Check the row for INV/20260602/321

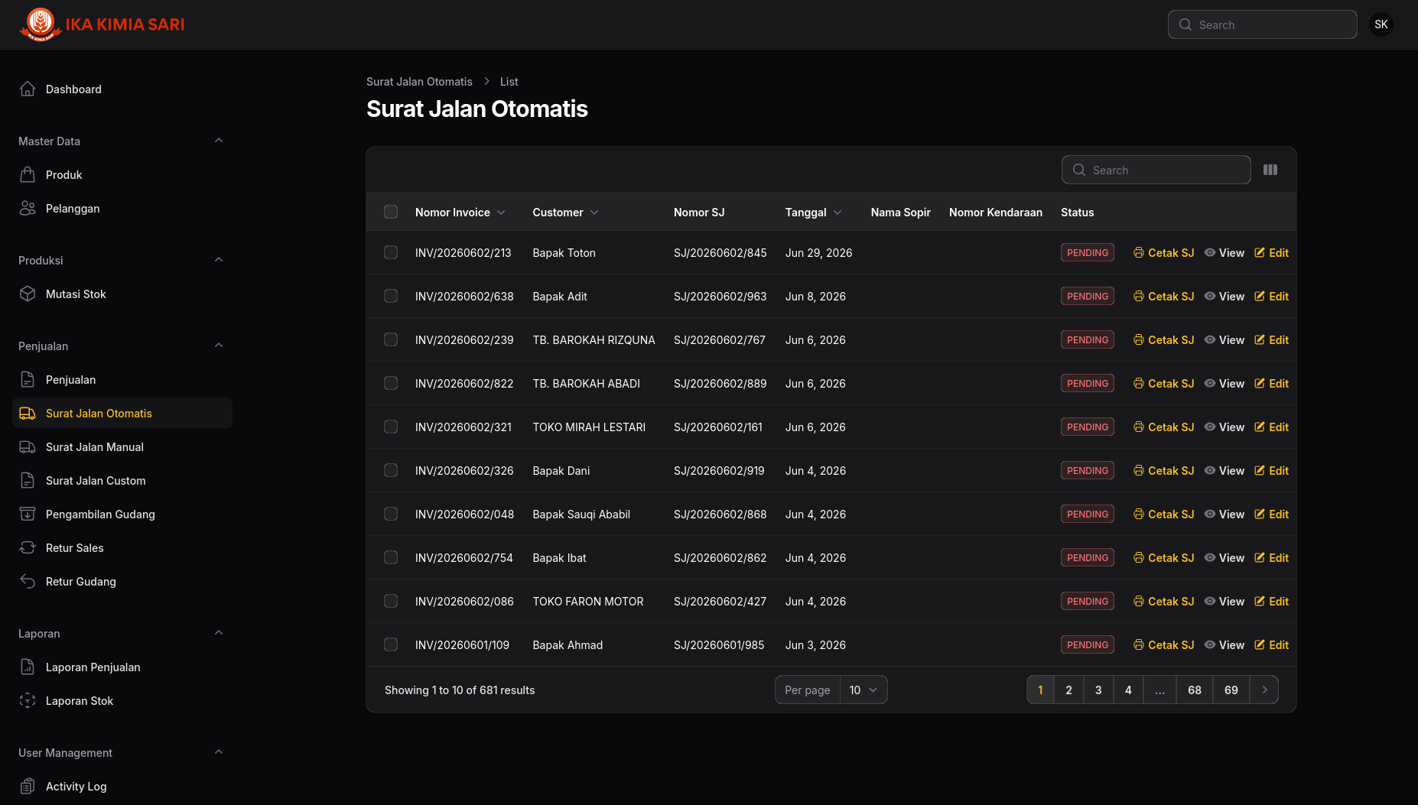pyautogui.click(x=391, y=427)
